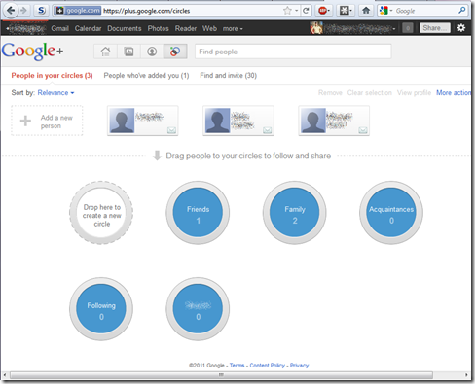Open the URL history dropdown arrow
This screenshot has width=475, height=384.
296,11
